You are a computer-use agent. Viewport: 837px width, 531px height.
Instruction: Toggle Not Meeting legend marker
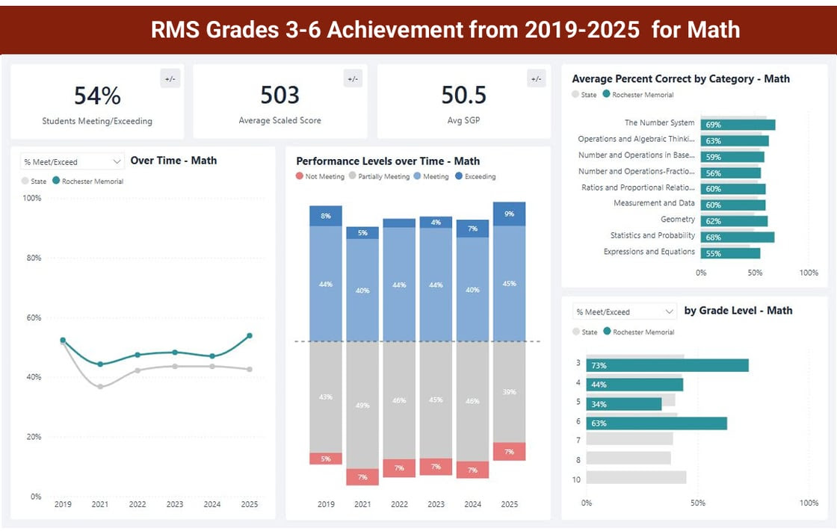pos(300,176)
